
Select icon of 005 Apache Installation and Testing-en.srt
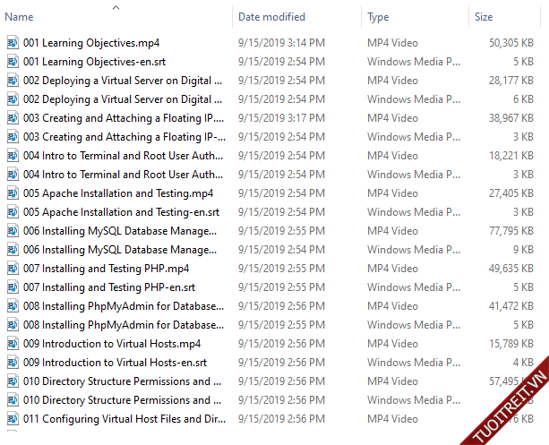coord(13,212)
